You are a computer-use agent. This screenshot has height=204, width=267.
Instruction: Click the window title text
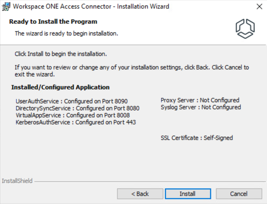(91, 6)
